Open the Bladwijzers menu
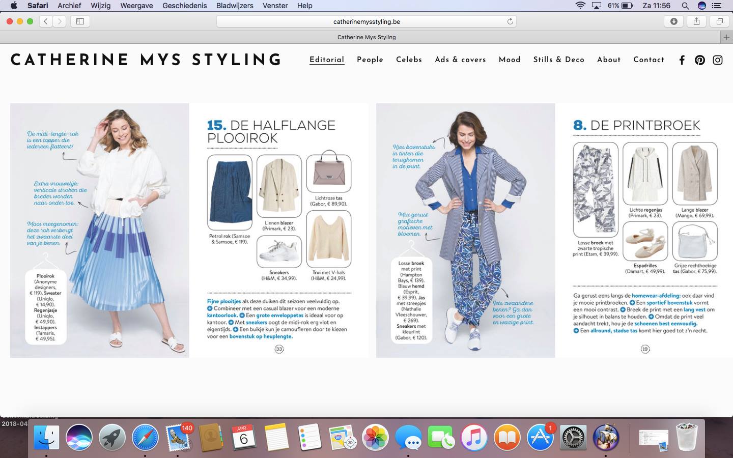This screenshot has height=458, width=733. [235, 6]
